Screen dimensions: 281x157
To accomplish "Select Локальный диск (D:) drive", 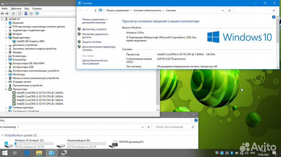I will coord(81,143).
